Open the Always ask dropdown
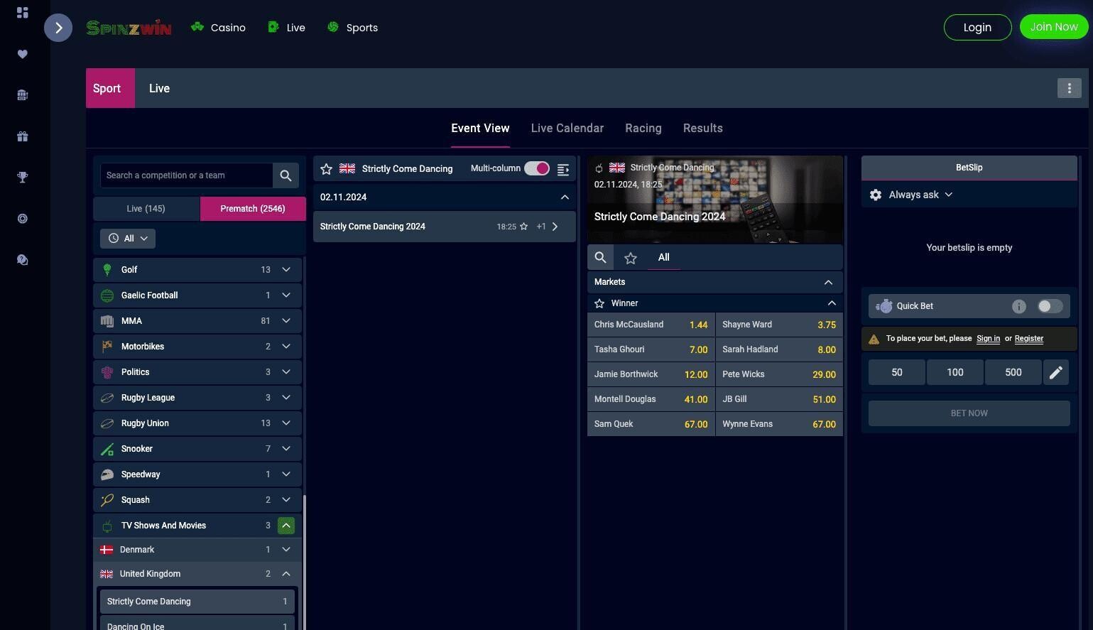 pos(920,195)
